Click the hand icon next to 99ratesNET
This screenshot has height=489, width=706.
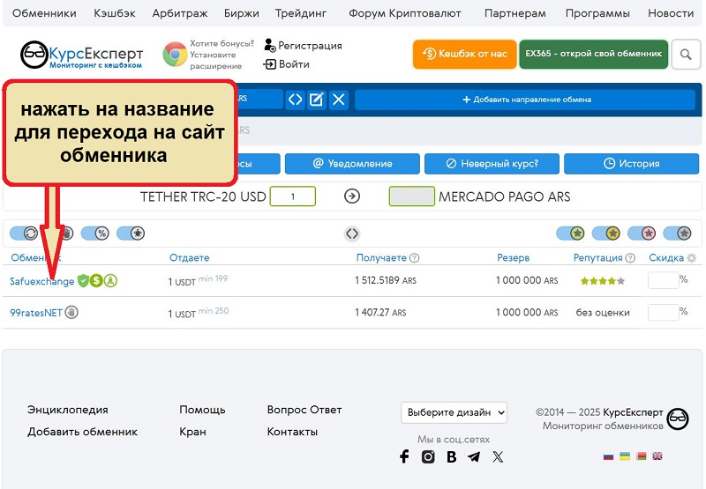coord(71,312)
